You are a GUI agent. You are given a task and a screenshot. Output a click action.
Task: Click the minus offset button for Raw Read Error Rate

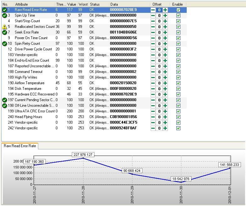point(153,10)
